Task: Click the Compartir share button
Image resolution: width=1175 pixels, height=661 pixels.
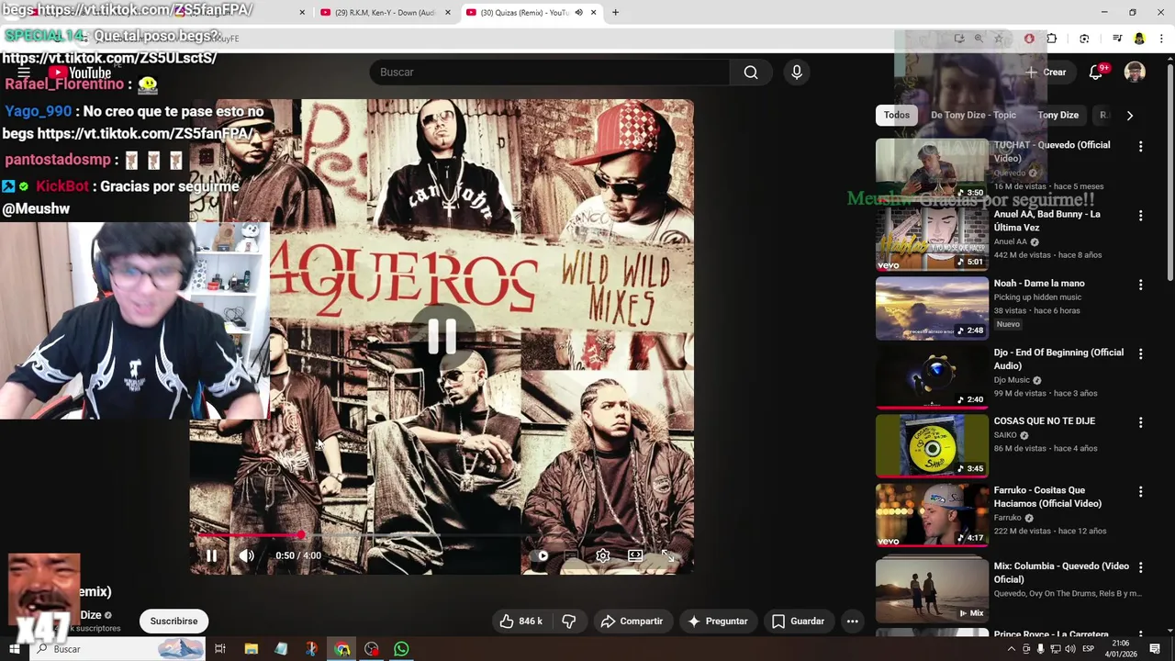Action: pyautogui.click(x=632, y=622)
